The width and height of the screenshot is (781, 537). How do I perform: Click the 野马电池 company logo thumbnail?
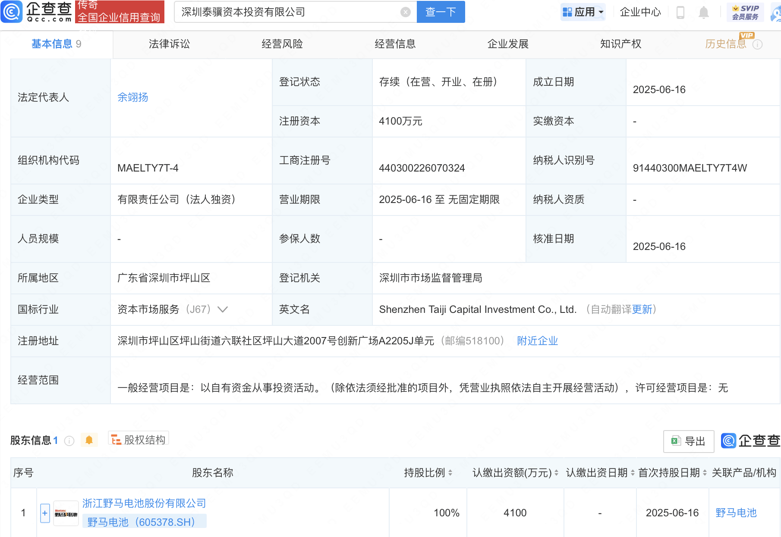pos(66,513)
